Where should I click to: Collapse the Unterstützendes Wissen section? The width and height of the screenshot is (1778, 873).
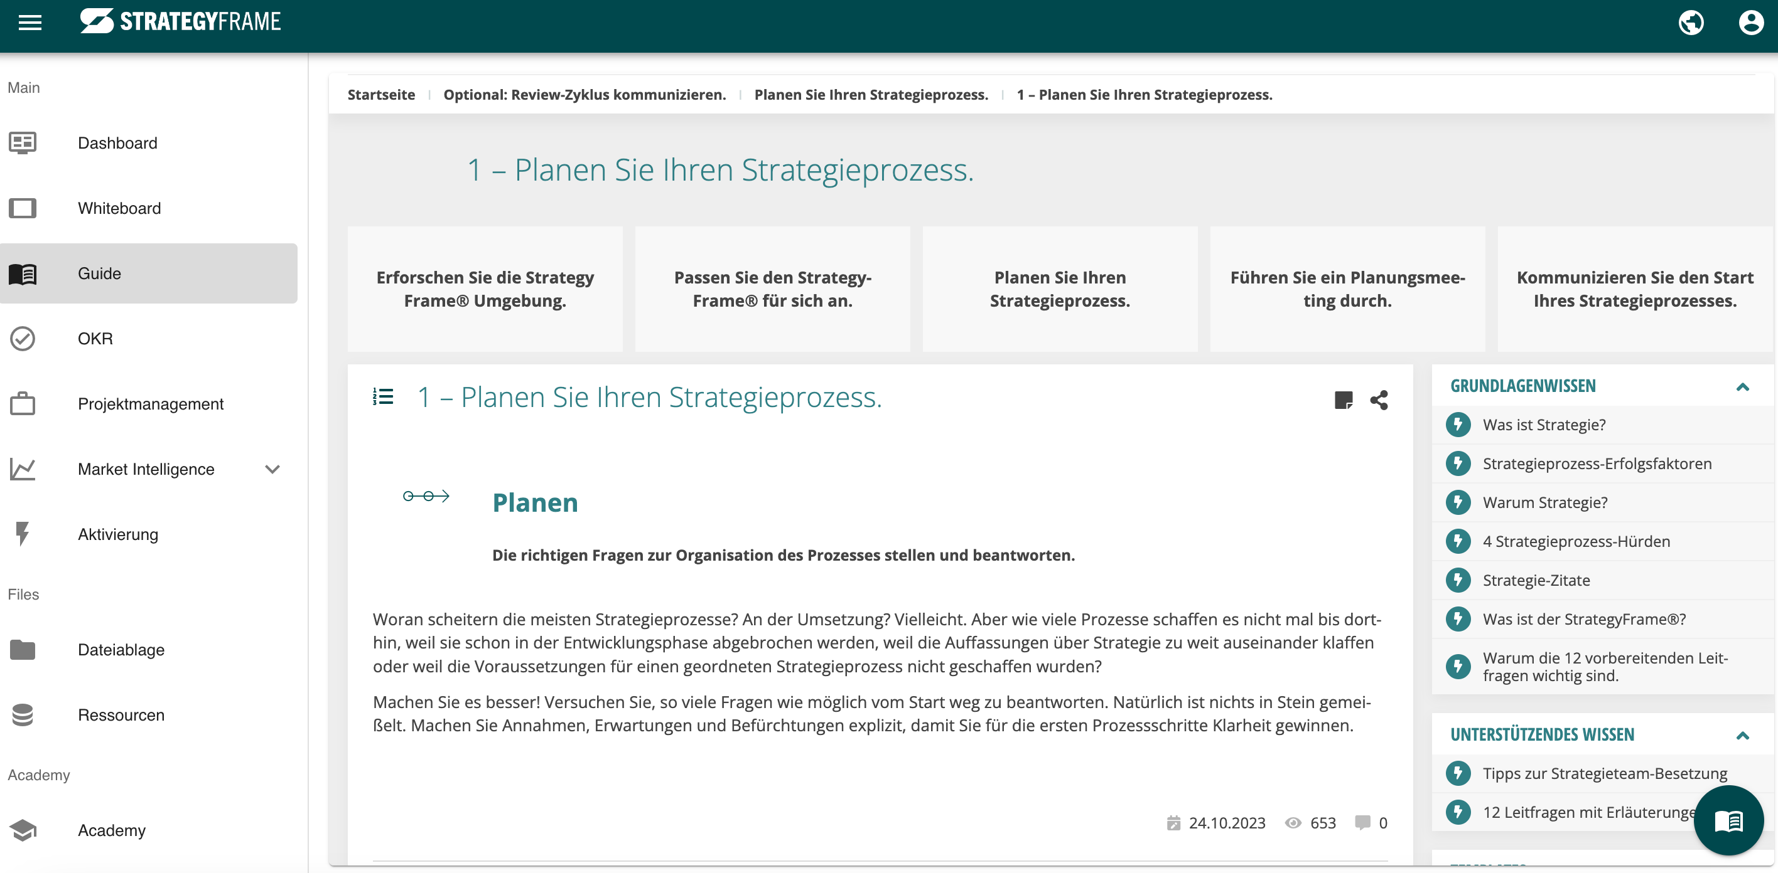(x=1742, y=735)
